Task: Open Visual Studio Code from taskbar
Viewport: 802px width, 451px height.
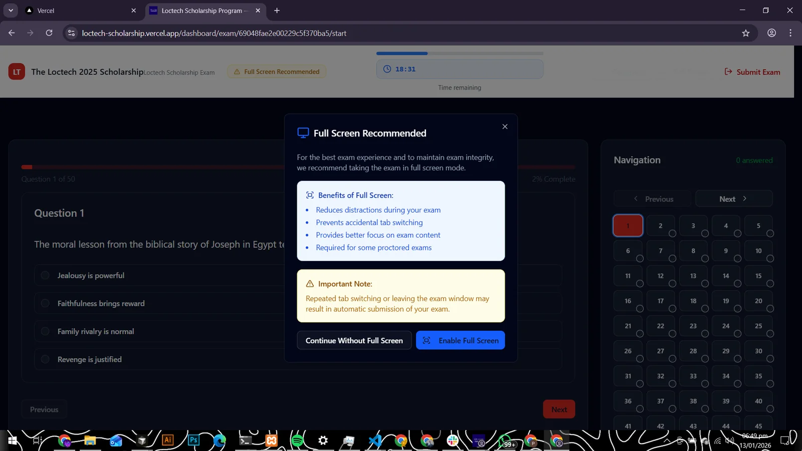Action: click(375, 440)
